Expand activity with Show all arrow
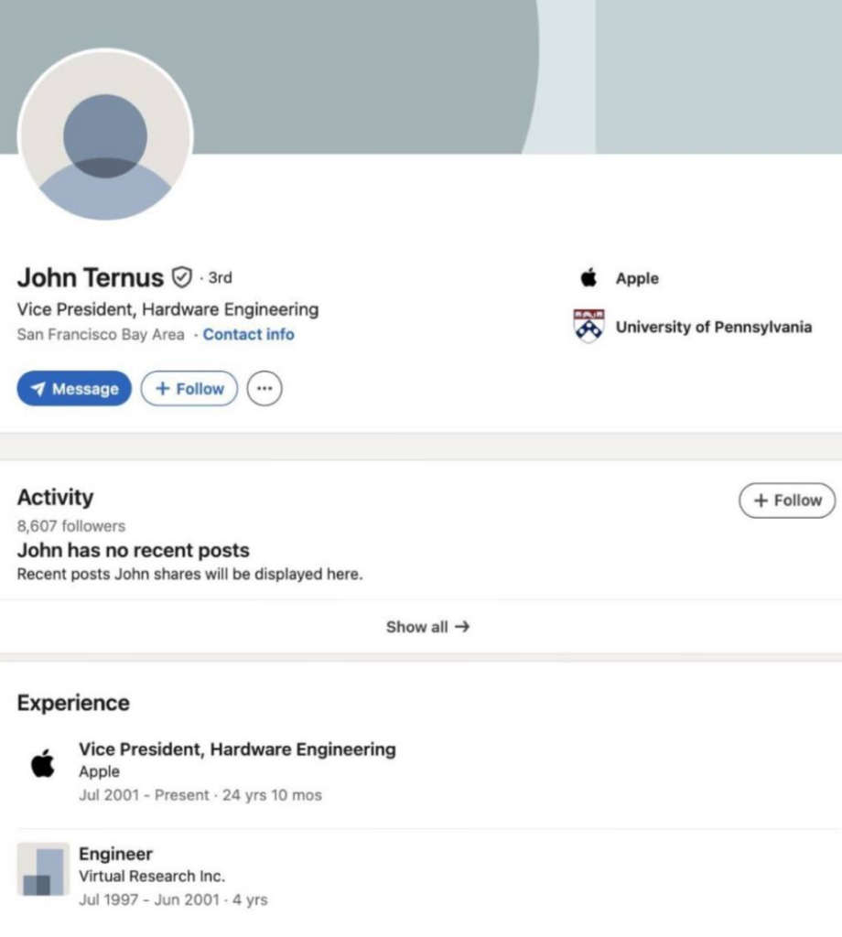Viewport: 842px width, 937px height. tap(427, 627)
